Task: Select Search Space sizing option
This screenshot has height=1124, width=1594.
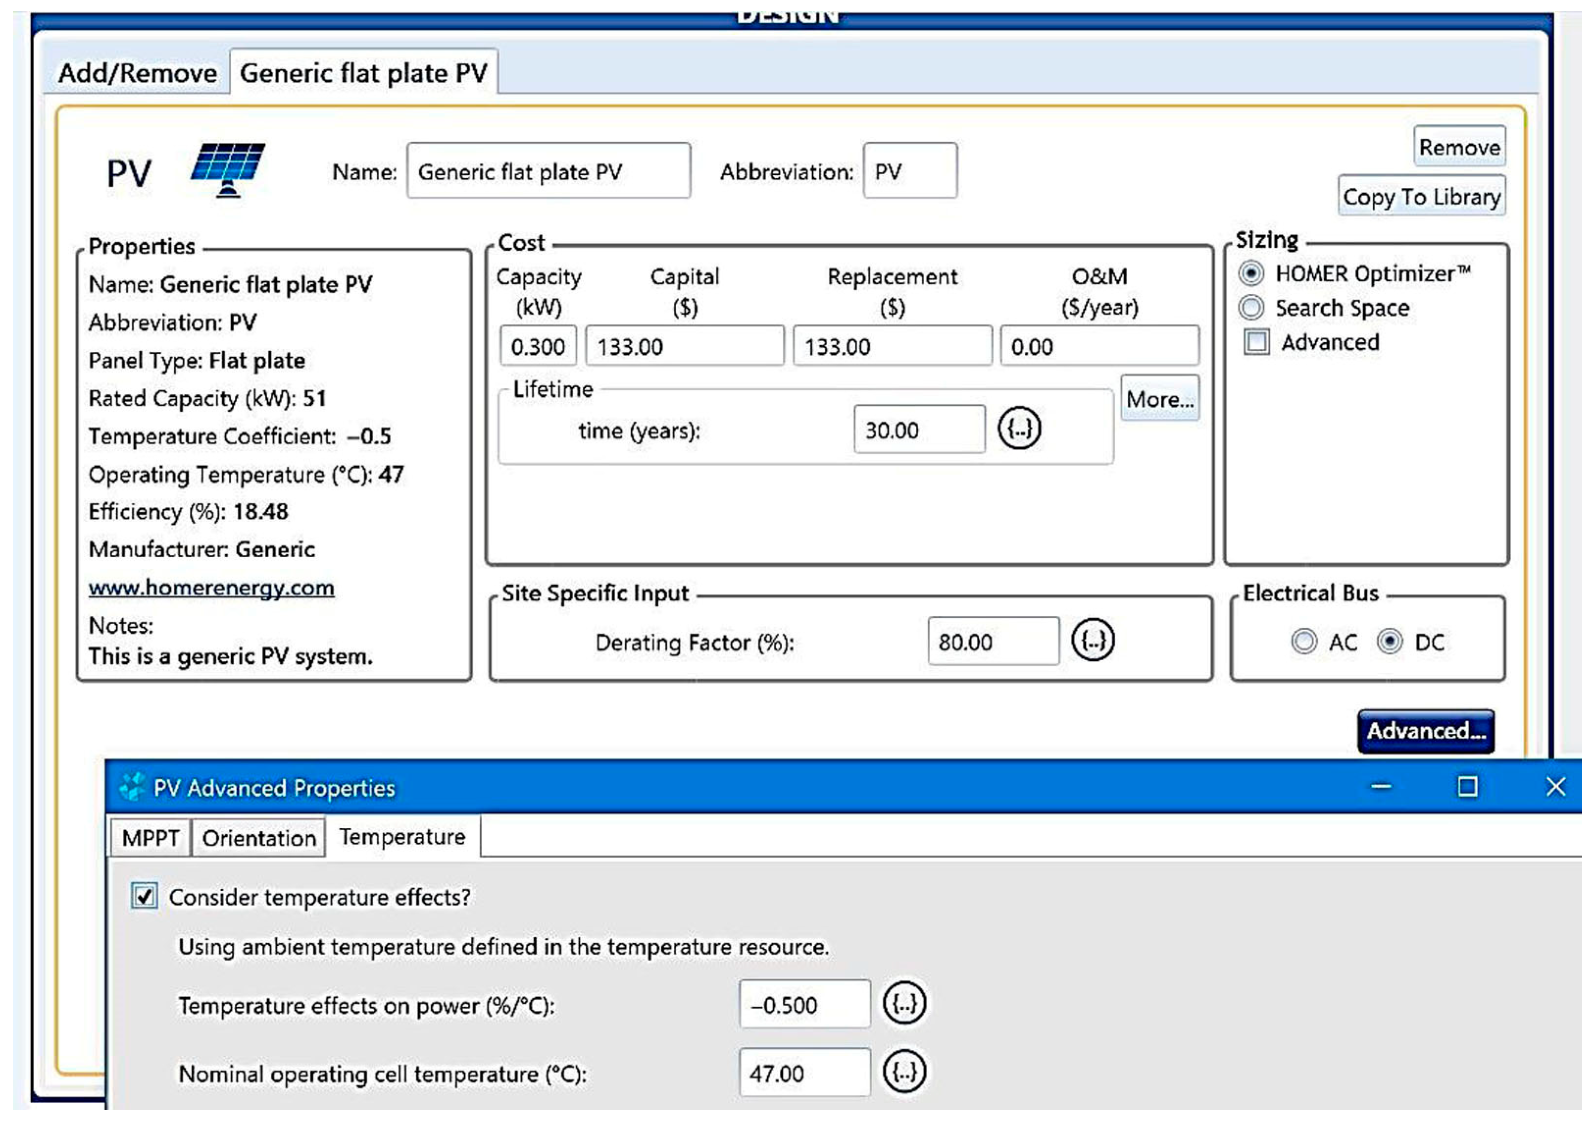Action: tap(1250, 307)
